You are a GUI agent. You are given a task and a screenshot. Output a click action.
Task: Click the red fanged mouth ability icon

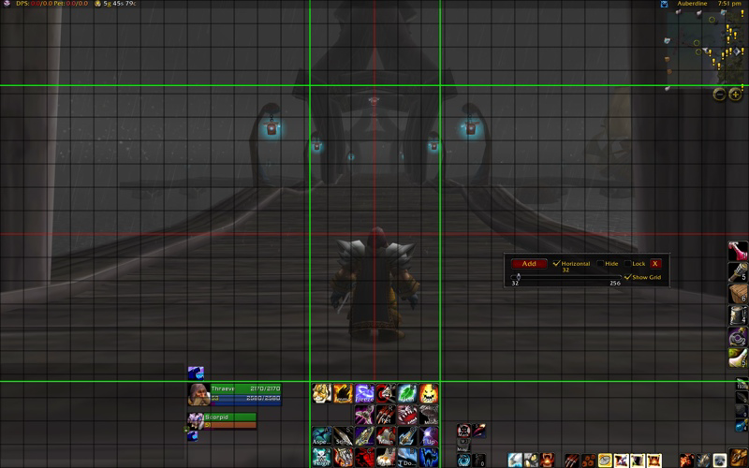(x=407, y=415)
